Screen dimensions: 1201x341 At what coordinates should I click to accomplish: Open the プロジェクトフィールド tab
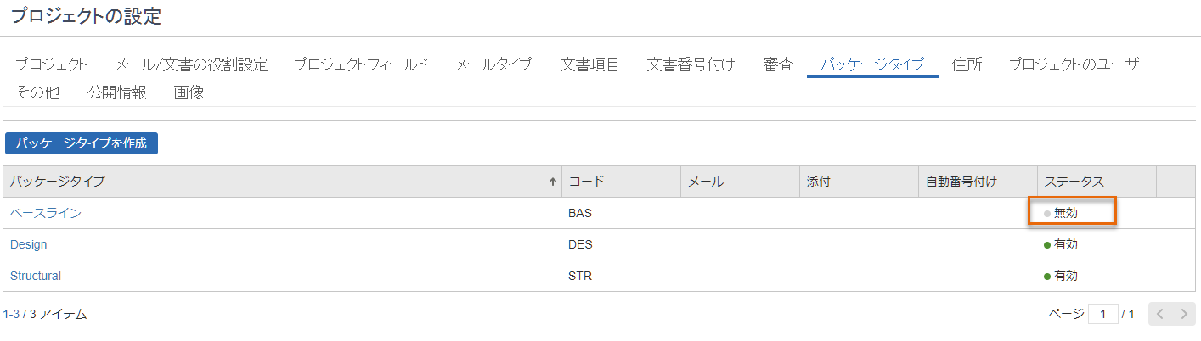361,64
